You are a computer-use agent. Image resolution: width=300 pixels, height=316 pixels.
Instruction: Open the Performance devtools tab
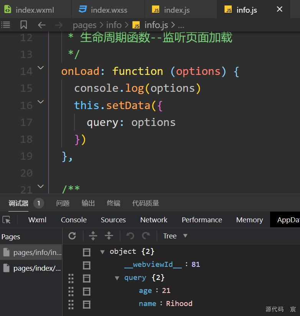click(x=202, y=220)
